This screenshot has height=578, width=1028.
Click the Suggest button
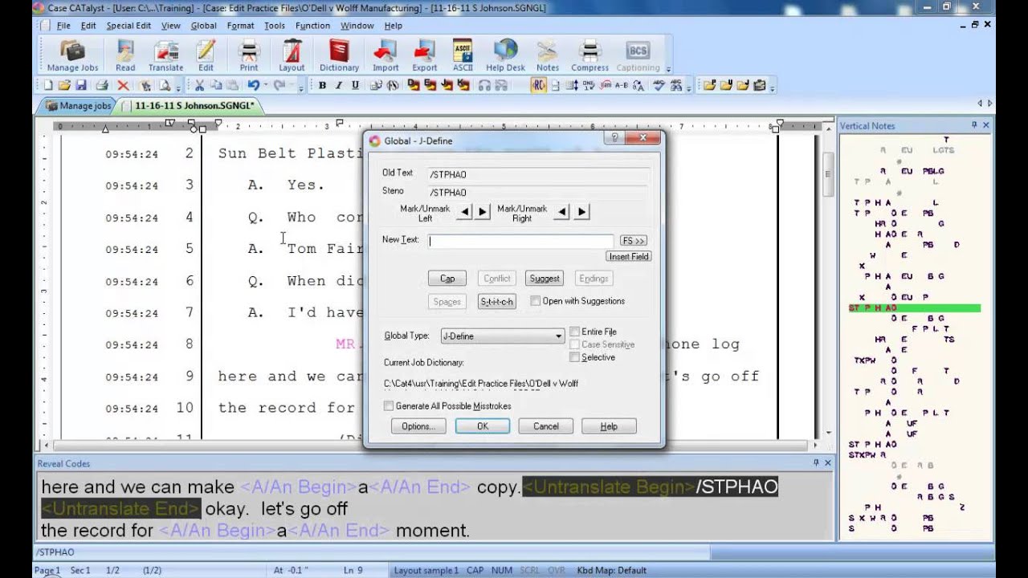pyautogui.click(x=545, y=279)
